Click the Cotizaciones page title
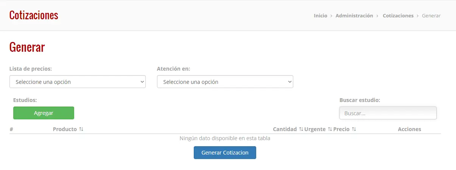 point(34,15)
